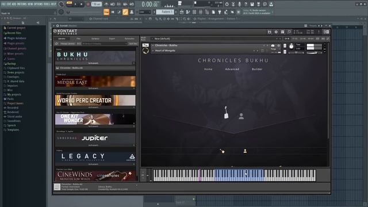This screenshot has width=368, height=207.
Task: Toggle Kontakt rack view icon
Action: coord(282,32)
